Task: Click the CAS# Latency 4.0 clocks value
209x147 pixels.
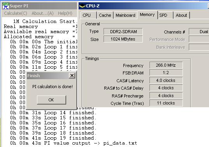Action: point(166,80)
